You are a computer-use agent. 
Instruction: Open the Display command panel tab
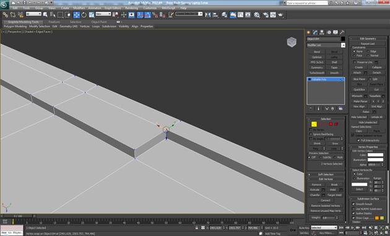[x=336, y=32]
